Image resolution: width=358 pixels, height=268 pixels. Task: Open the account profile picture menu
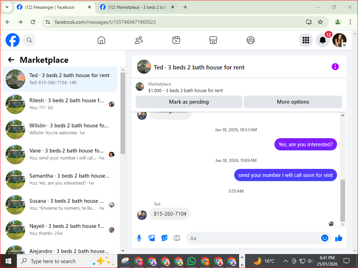[339, 40]
